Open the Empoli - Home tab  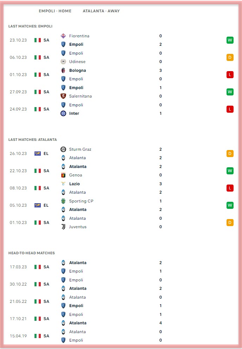[55, 11]
